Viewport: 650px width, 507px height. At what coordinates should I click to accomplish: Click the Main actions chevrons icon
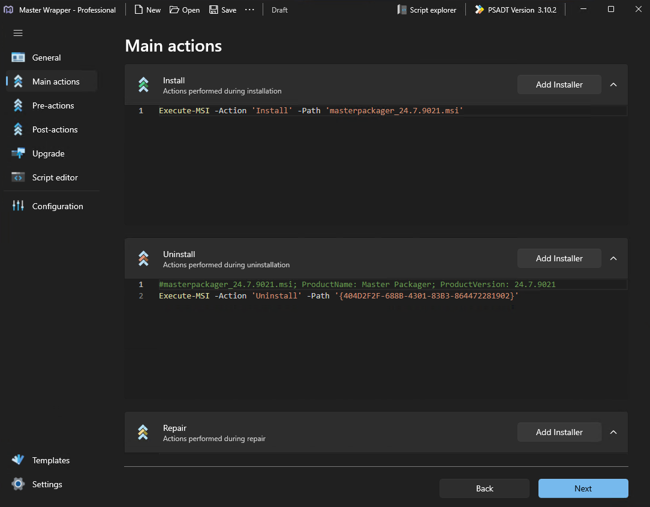[18, 81]
